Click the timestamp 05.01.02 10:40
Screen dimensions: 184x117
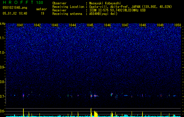(x=15, y=13)
